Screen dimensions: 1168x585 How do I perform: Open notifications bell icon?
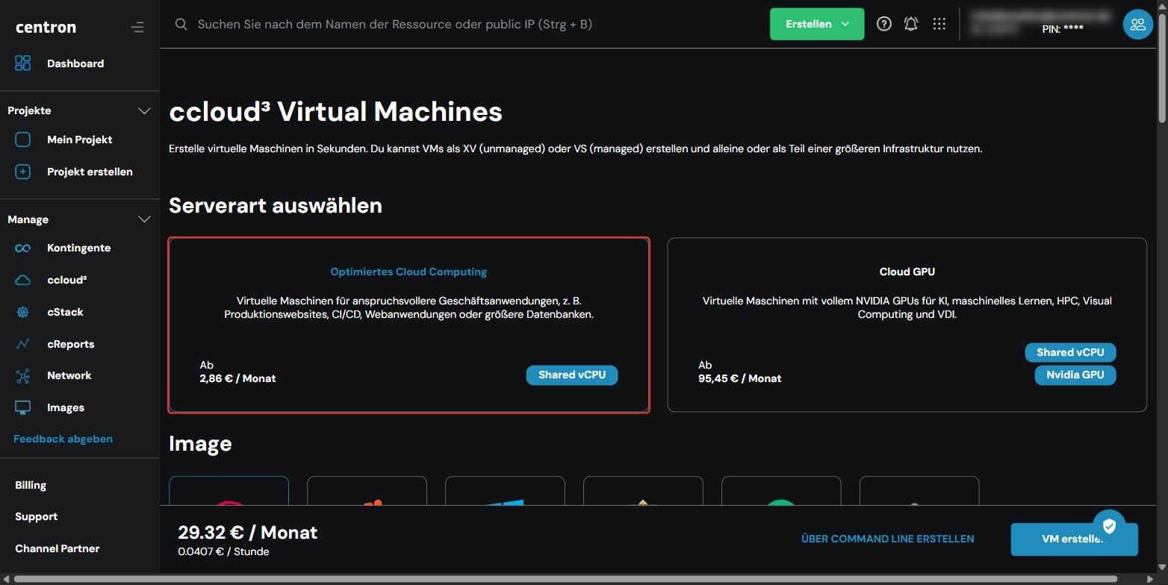pyautogui.click(x=911, y=24)
